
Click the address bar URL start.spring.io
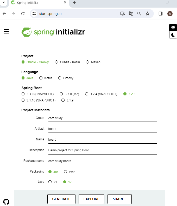[50, 14]
